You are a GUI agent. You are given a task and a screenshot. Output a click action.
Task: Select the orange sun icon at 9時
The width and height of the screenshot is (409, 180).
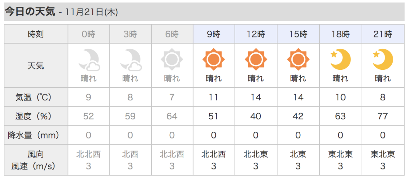click(214, 60)
